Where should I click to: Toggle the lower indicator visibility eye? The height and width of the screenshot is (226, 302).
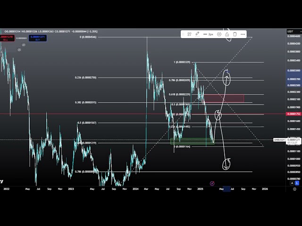(x=19, y=50)
